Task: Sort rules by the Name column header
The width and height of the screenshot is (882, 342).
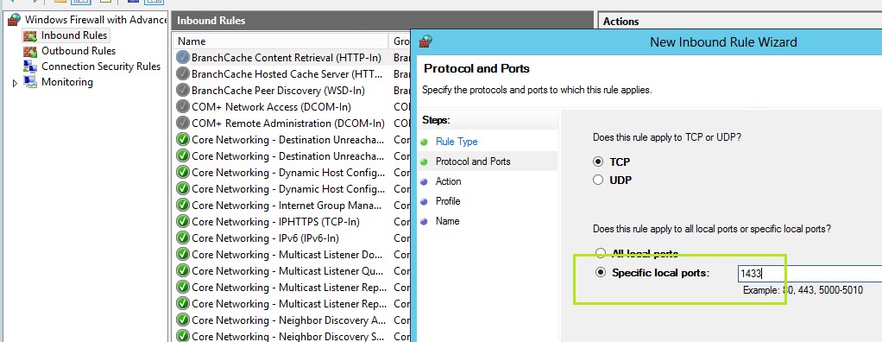Action: pyautogui.click(x=281, y=41)
